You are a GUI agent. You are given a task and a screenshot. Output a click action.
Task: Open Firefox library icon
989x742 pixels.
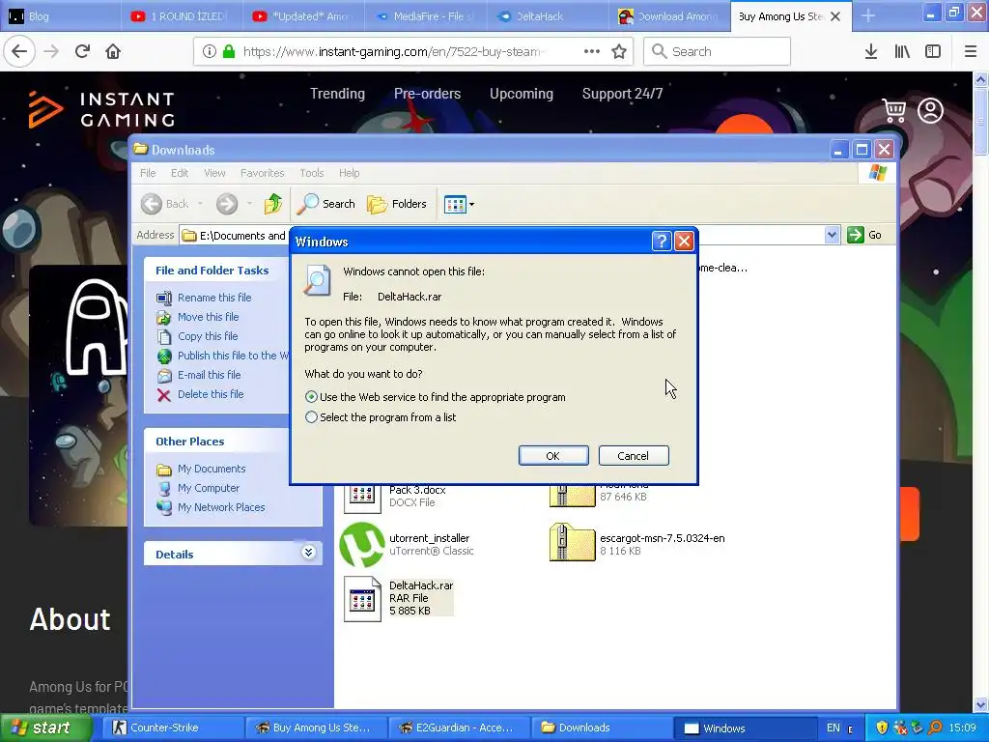pos(902,51)
